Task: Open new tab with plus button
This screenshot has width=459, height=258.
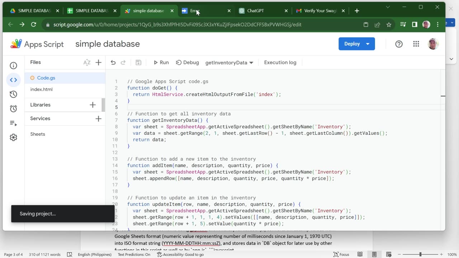Action: 357,11
